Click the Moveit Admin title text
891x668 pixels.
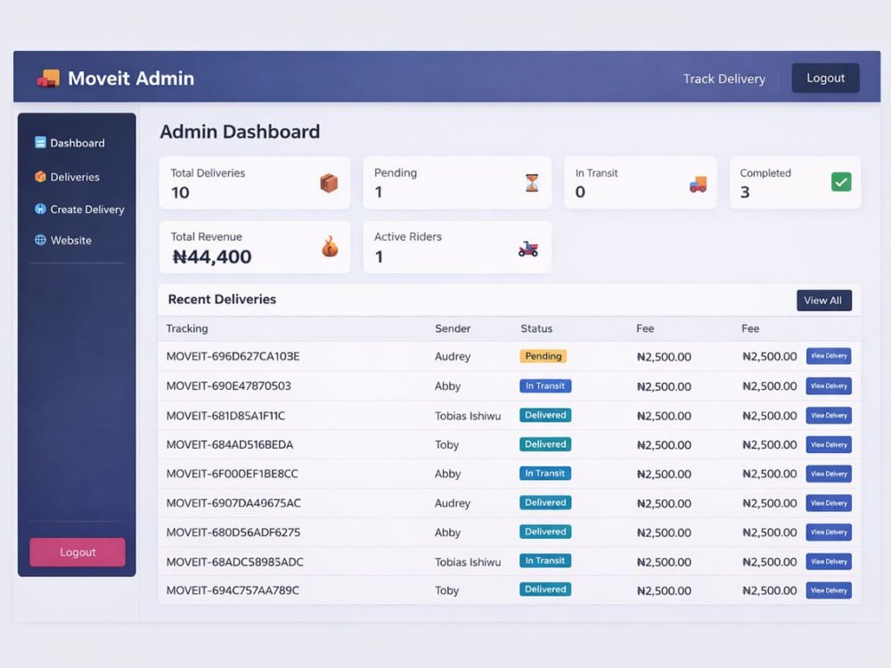pyautogui.click(x=131, y=78)
